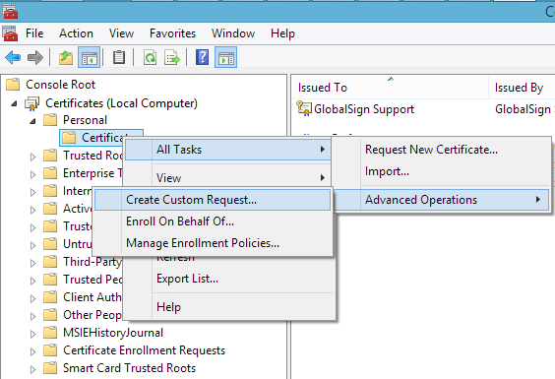Toggle the Show/Hide Console Tree icon

point(89,57)
